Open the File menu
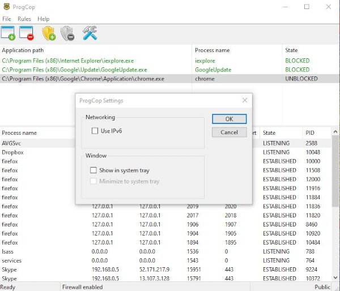Image resolution: width=340 pixels, height=291 pixels. coord(7,19)
